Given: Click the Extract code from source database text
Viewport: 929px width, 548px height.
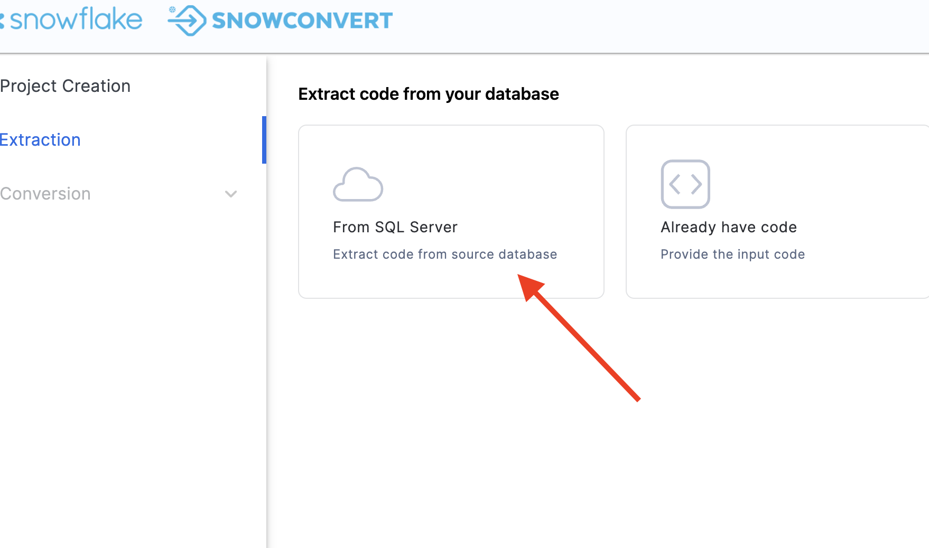Looking at the screenshot, I should [444, 254].
